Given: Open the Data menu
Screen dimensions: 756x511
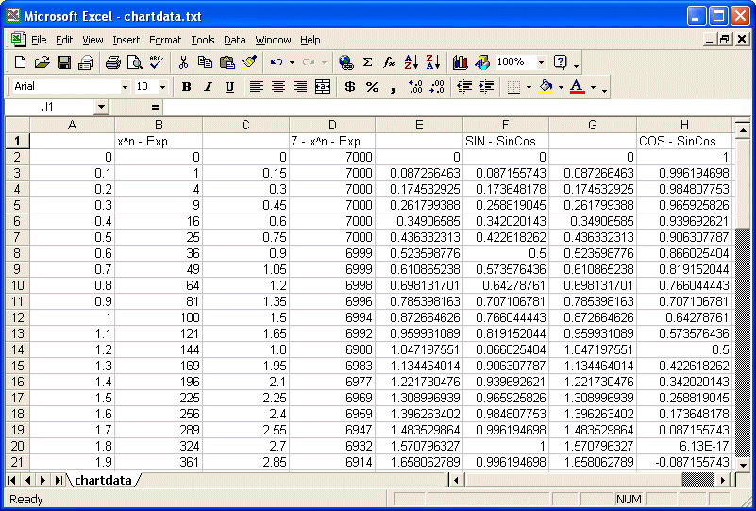Looking at the screenshot, I should 234,40.
